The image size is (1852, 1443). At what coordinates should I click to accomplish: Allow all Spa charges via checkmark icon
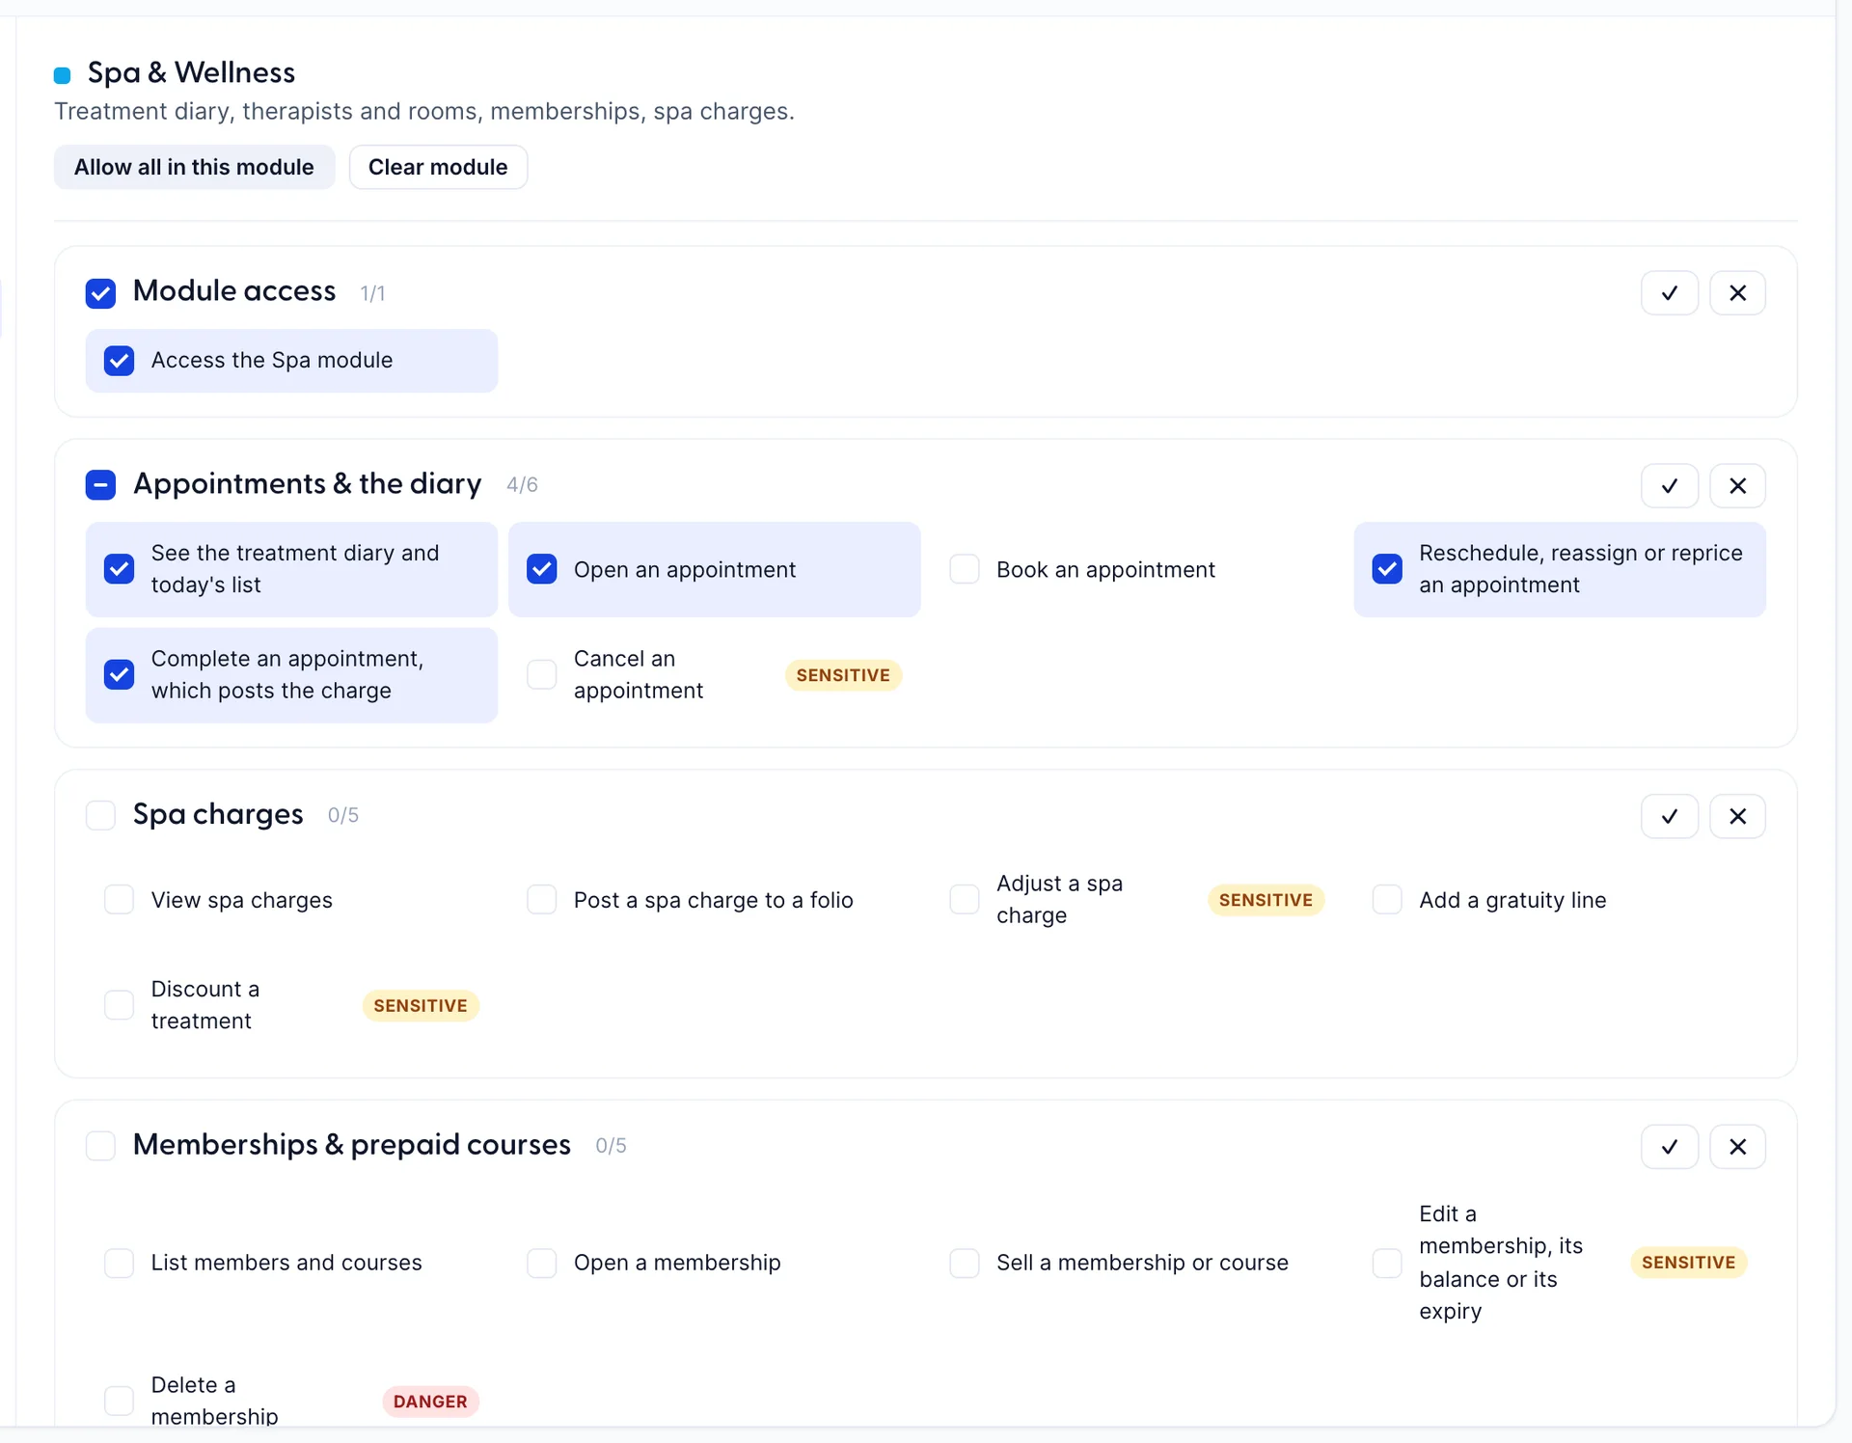1669,817
